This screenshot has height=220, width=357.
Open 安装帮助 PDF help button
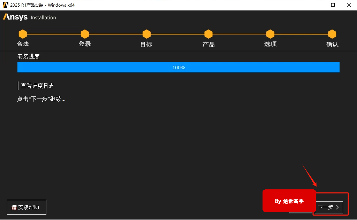(x=26, y=207)
